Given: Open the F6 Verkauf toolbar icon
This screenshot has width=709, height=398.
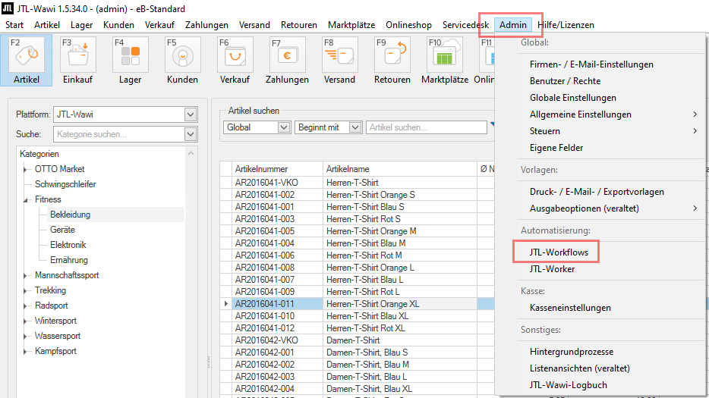Looking at the screenshot, I should (235, 61).
